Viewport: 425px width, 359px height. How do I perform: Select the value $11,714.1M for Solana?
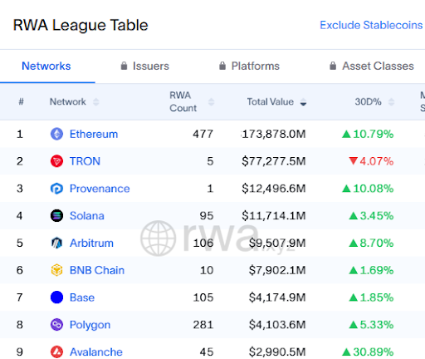tap(274, 216)
